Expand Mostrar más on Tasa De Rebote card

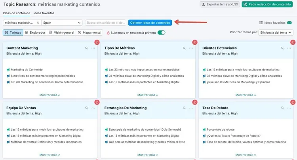(x=246, y=155)
